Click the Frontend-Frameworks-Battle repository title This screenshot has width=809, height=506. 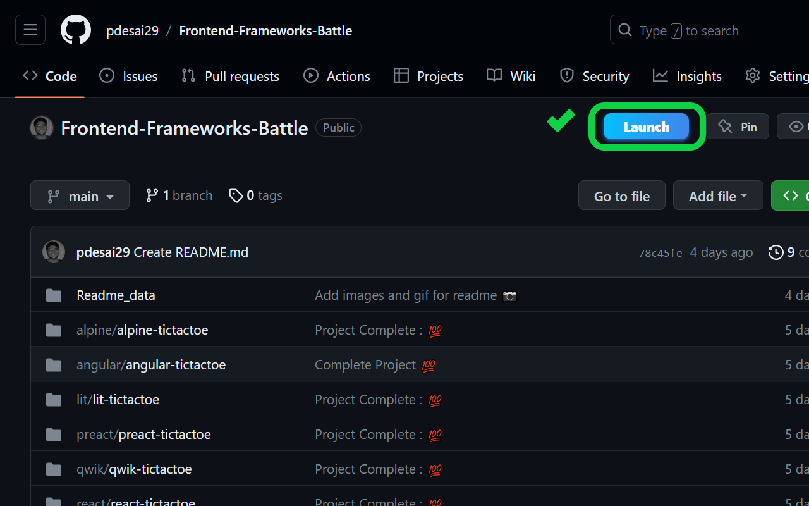[x=185, y=128]
